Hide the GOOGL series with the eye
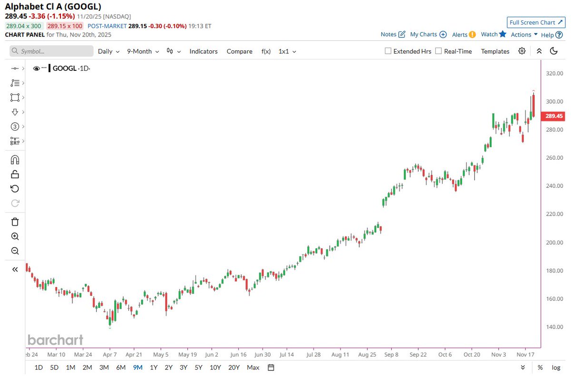 pos(37,68)
